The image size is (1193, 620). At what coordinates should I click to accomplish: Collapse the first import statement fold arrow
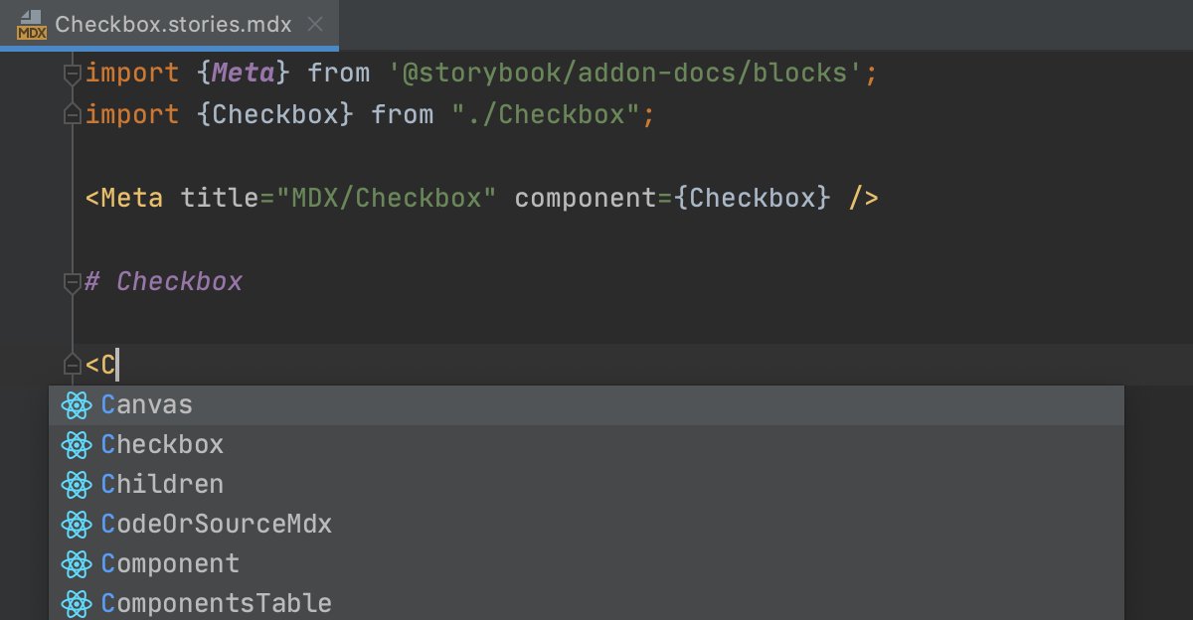click(x=72, y=72)
